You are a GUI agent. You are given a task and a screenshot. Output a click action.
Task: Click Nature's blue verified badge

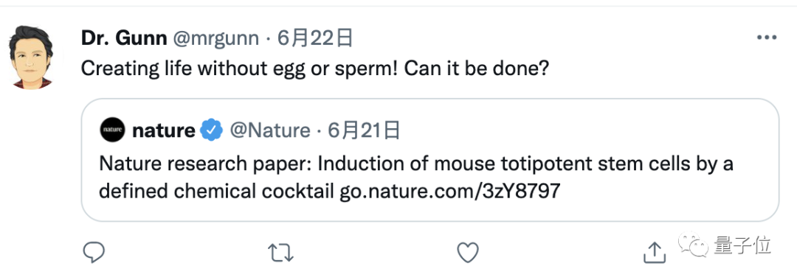click(212, 130)
